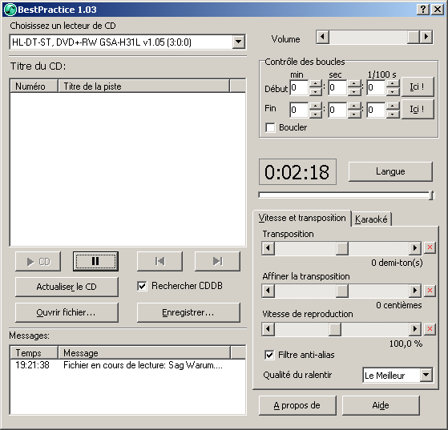Viewport: 448px width, 430px height.
Task: Decrease Fin sec value with down arrow
Action: [354, 114]
